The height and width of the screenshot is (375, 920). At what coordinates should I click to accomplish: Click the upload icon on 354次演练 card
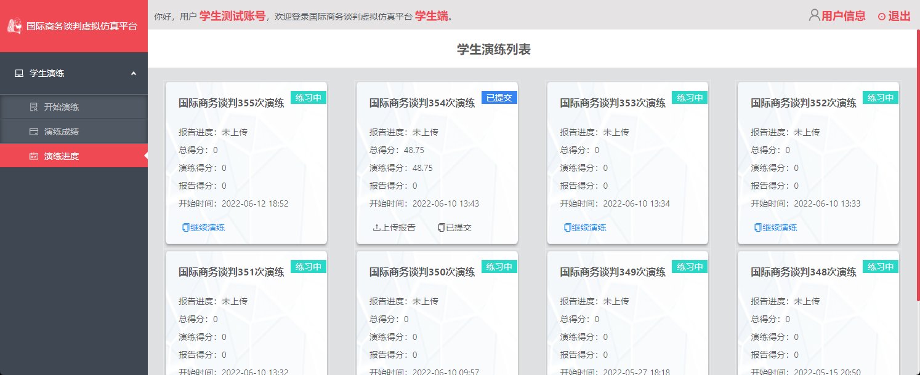coord(377,227)
